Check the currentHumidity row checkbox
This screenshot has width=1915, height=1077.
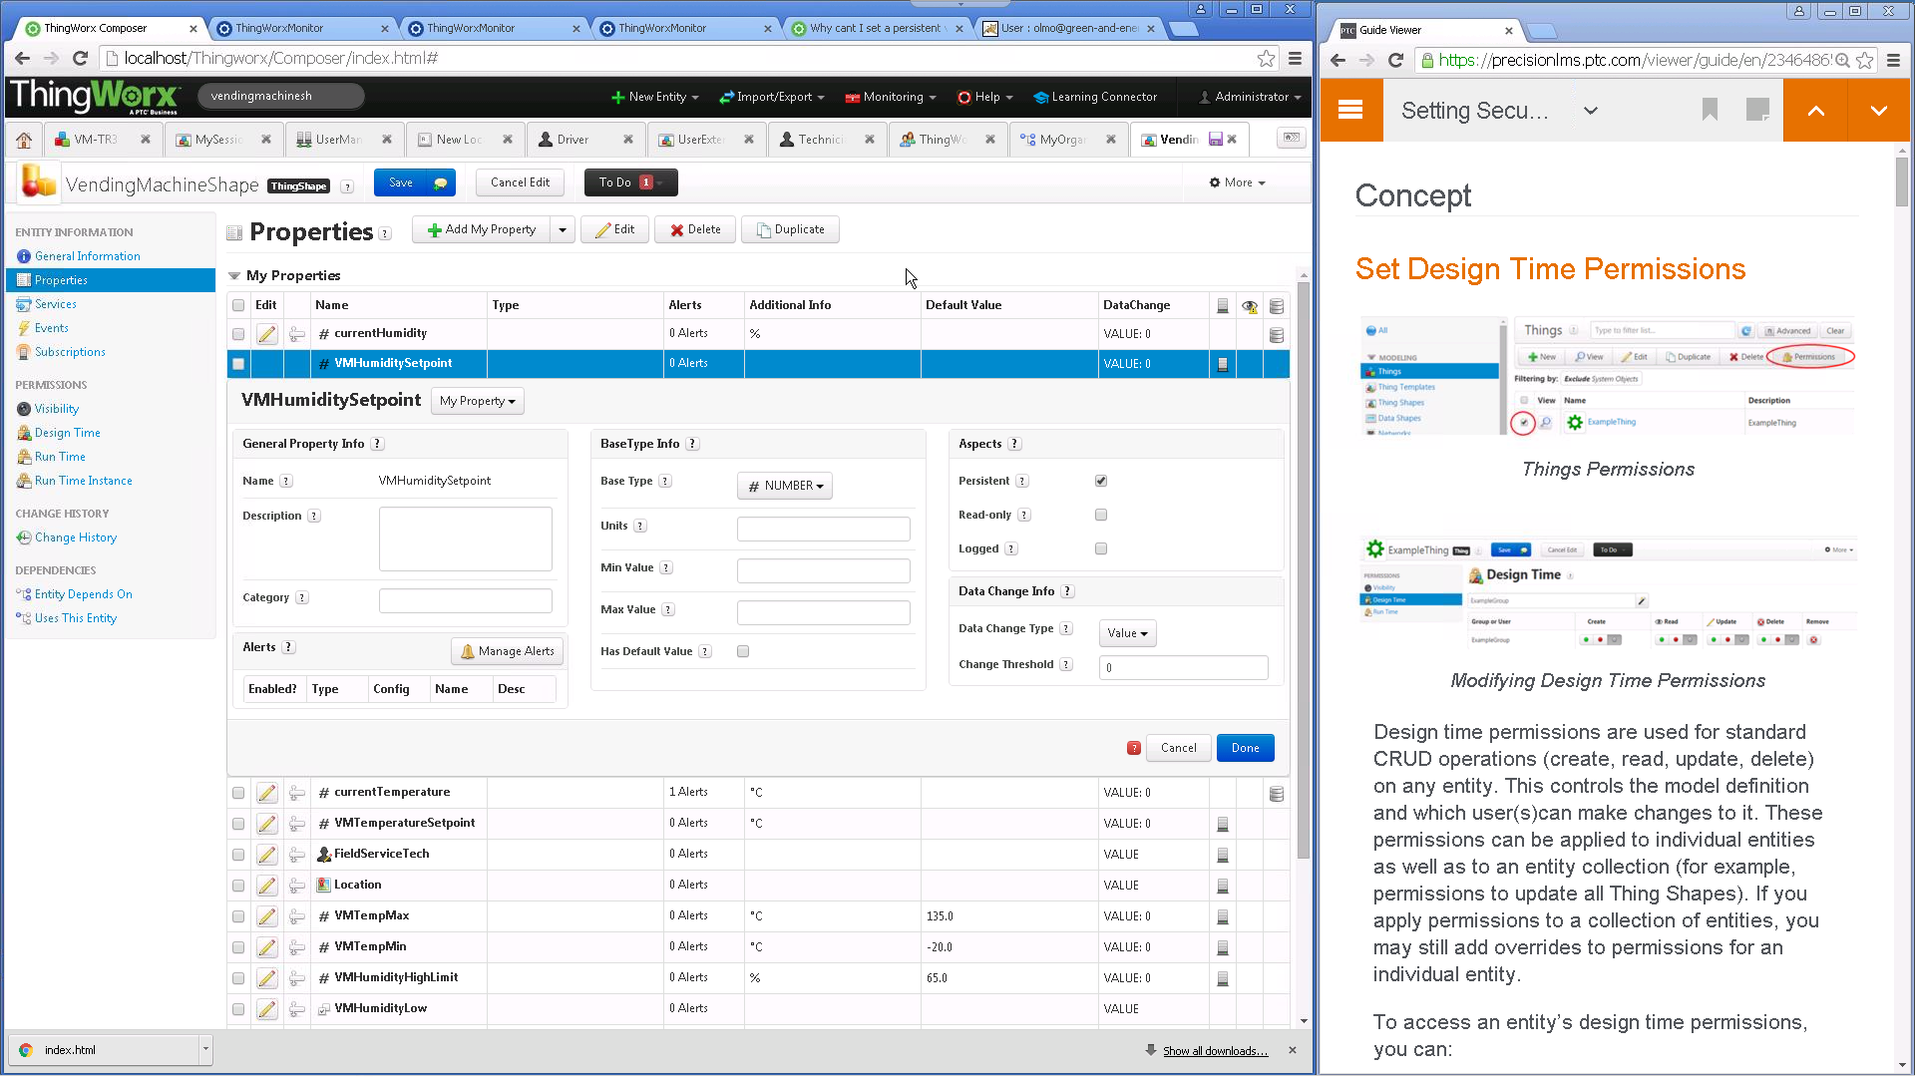[x=238, y=334]
